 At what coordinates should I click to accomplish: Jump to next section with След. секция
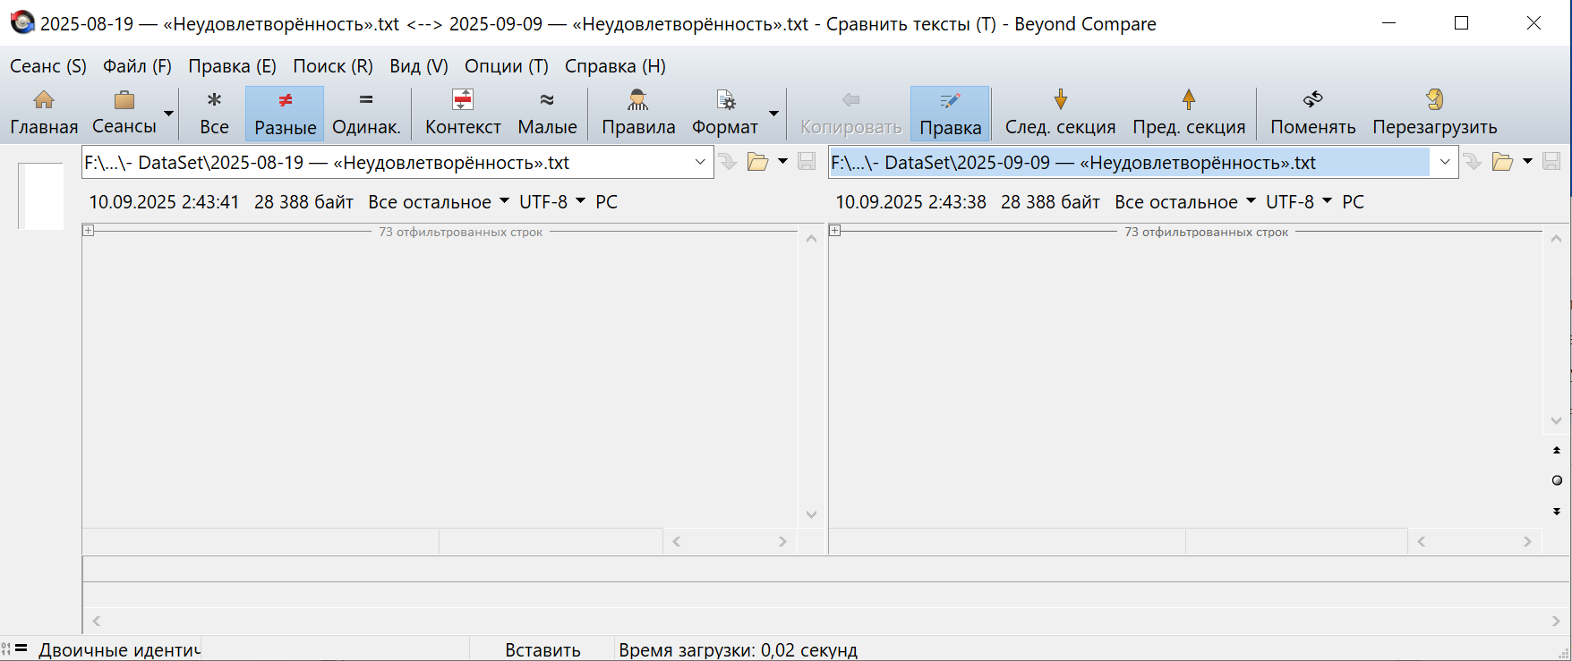pos(1060,100)
